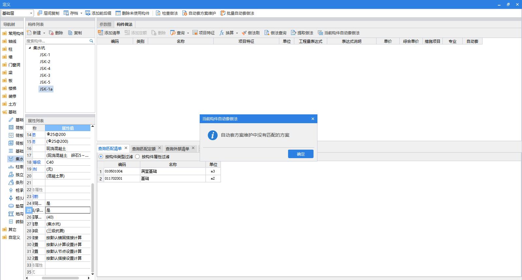Image resolution: width=522 pixels, height=280 pixels.
Task: Collapse the 集水坑 tree node
Action: click(30, 48)
